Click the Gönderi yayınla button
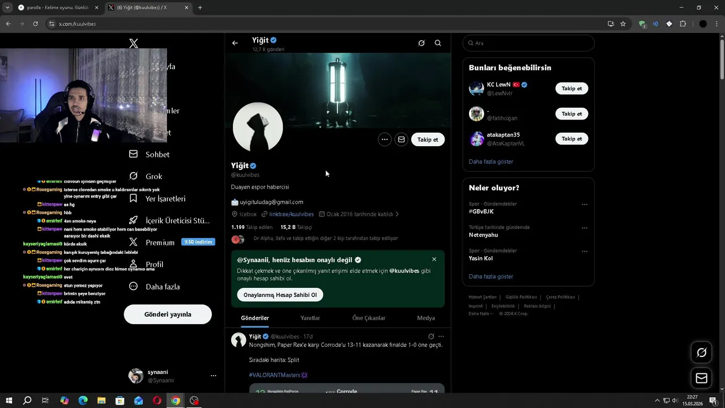 (x=168, y=314)
